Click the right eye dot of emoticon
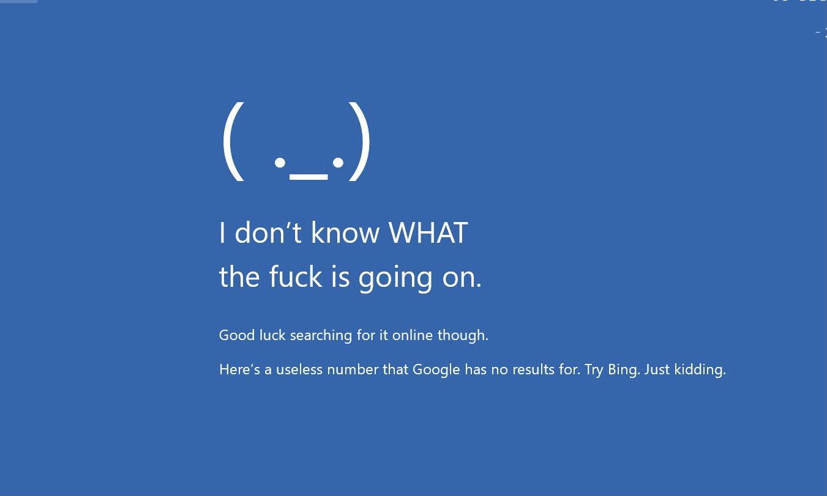 pyautogui.click(x=338, y=163)
